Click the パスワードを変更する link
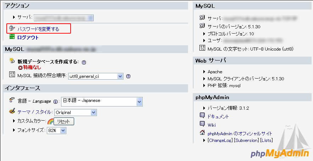The width and height of the screenshot is (313, 161). (38, 29)
